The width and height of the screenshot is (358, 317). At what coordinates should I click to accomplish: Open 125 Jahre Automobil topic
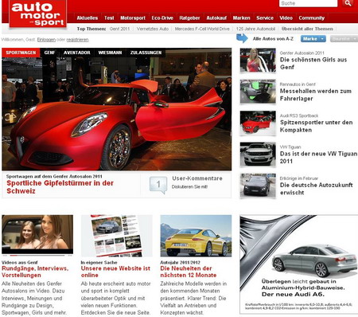coord(255,29)
